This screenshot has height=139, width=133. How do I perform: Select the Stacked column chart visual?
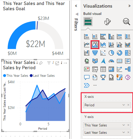pos(95,37)
